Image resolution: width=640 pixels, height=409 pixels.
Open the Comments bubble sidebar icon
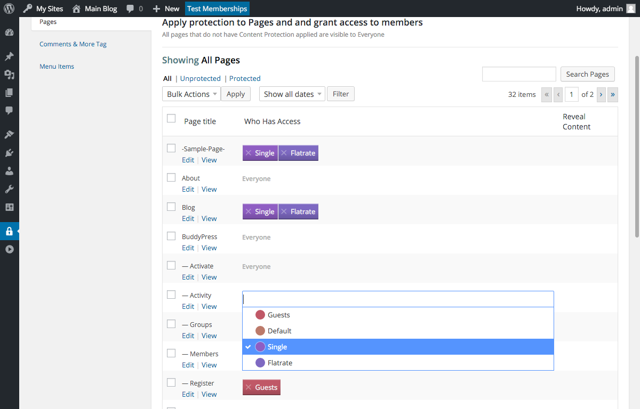(x=9, y=111)
